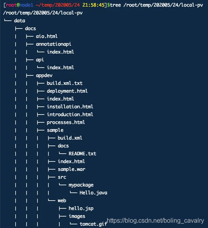Click the sample directory name

tap(55, 130)
